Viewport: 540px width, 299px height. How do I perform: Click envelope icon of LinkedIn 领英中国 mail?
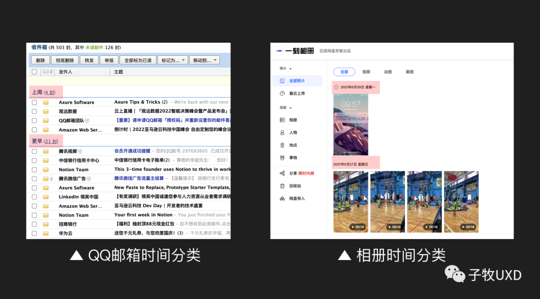[x=45, y=197]
